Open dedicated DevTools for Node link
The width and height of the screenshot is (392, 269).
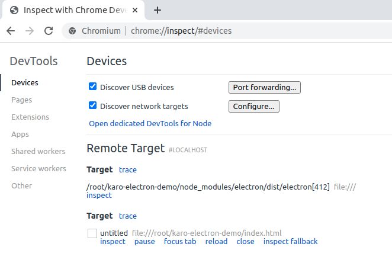tap(150, 124)
